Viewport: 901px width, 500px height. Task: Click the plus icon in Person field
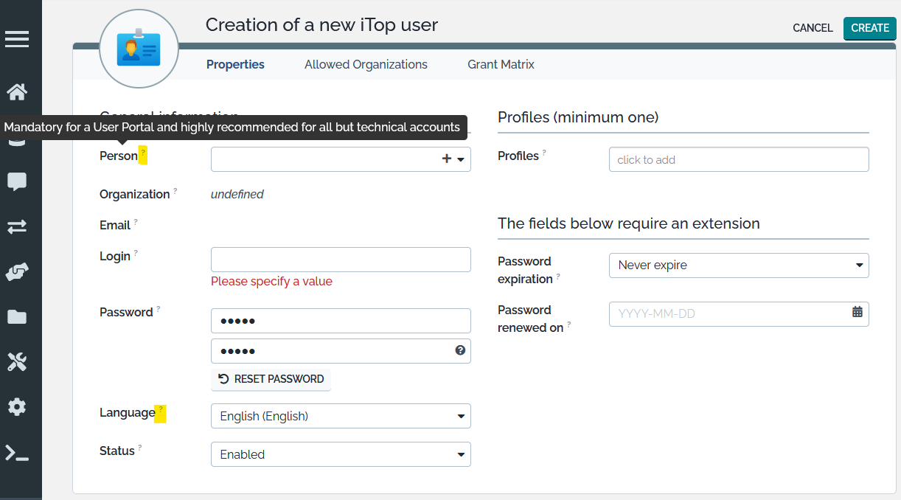click(446, 159)
